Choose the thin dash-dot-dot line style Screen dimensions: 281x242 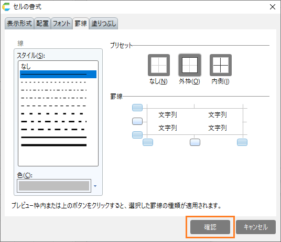58,90
